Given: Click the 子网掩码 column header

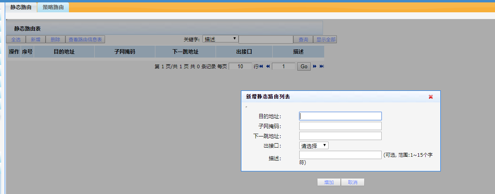Looking at the screenshot, I should point(125,52).
